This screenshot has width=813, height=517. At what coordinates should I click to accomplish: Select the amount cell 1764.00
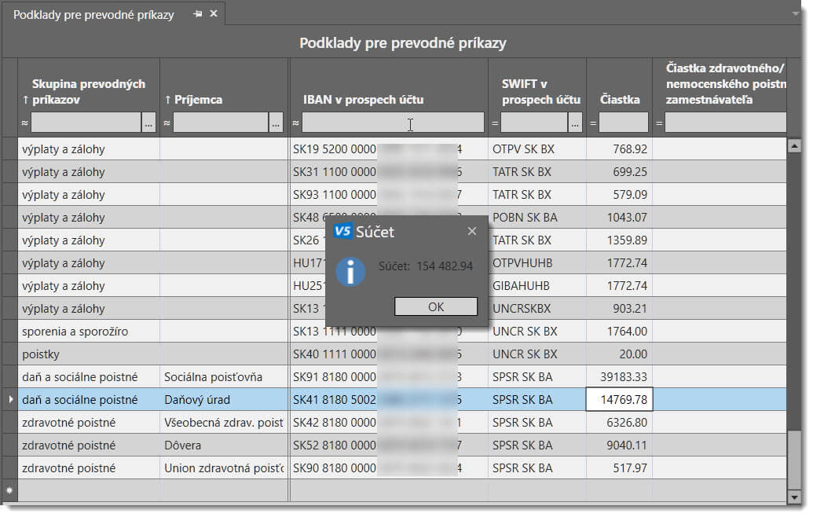(619, 332)
